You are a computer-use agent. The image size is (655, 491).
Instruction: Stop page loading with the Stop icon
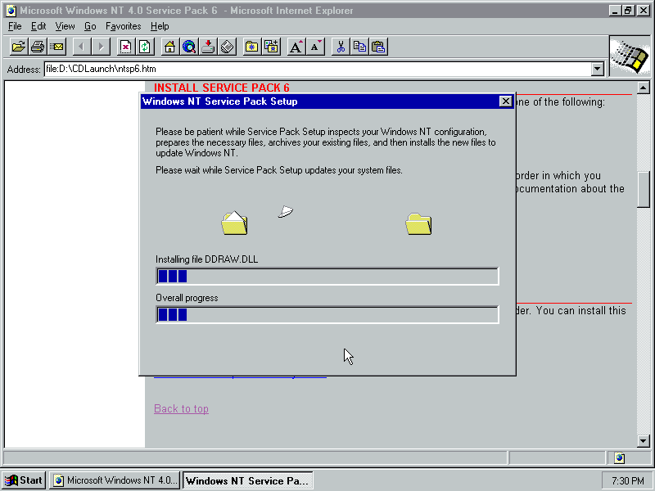pos(126,47)
